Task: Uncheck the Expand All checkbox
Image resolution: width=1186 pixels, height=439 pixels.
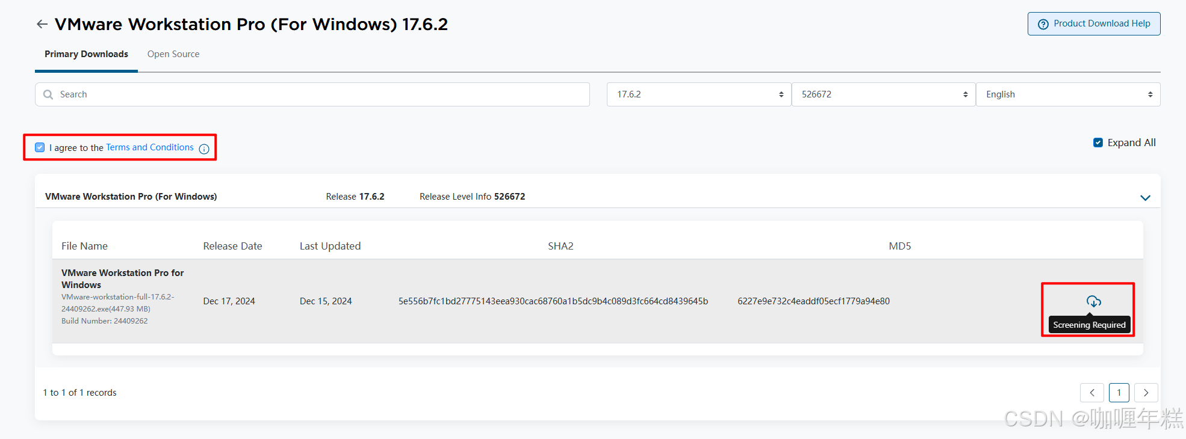Action: click(x=1098, y=143)
